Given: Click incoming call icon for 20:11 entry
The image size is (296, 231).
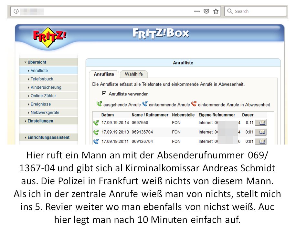Looking at the screenshot, I should (96, 141).
